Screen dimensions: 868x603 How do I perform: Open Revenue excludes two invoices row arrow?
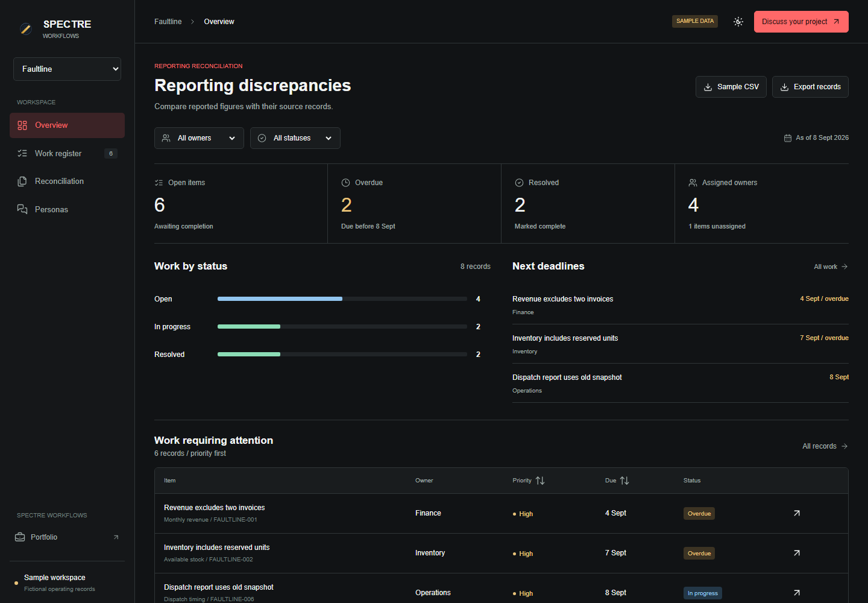click(797, 513)
